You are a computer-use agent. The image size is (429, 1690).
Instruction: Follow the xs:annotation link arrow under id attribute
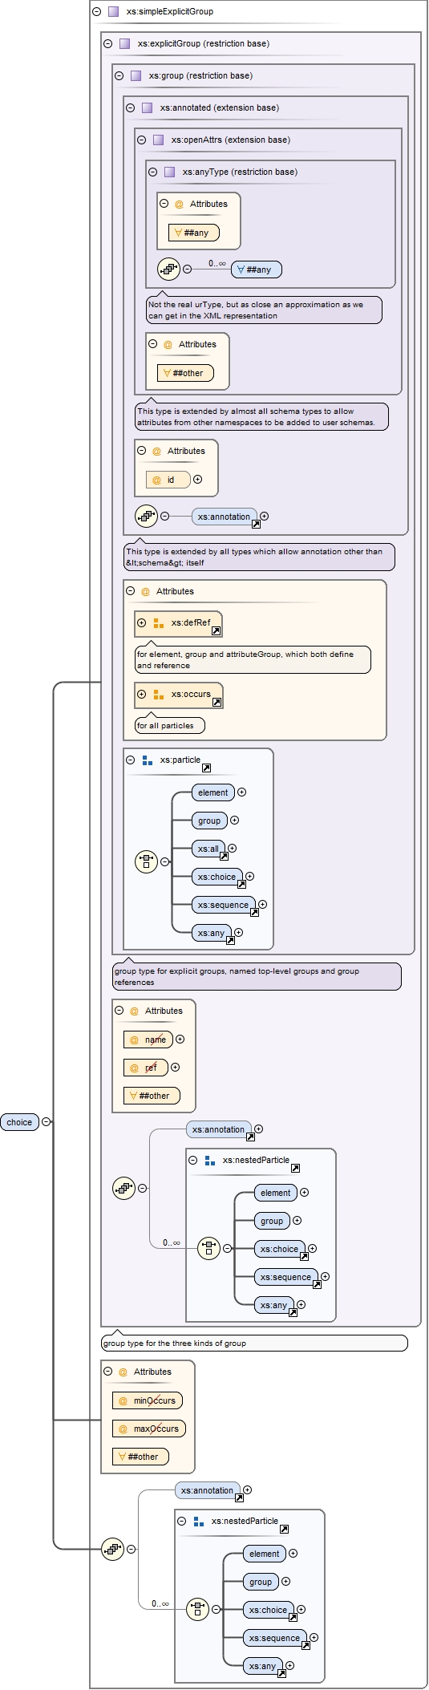(257, 525)
